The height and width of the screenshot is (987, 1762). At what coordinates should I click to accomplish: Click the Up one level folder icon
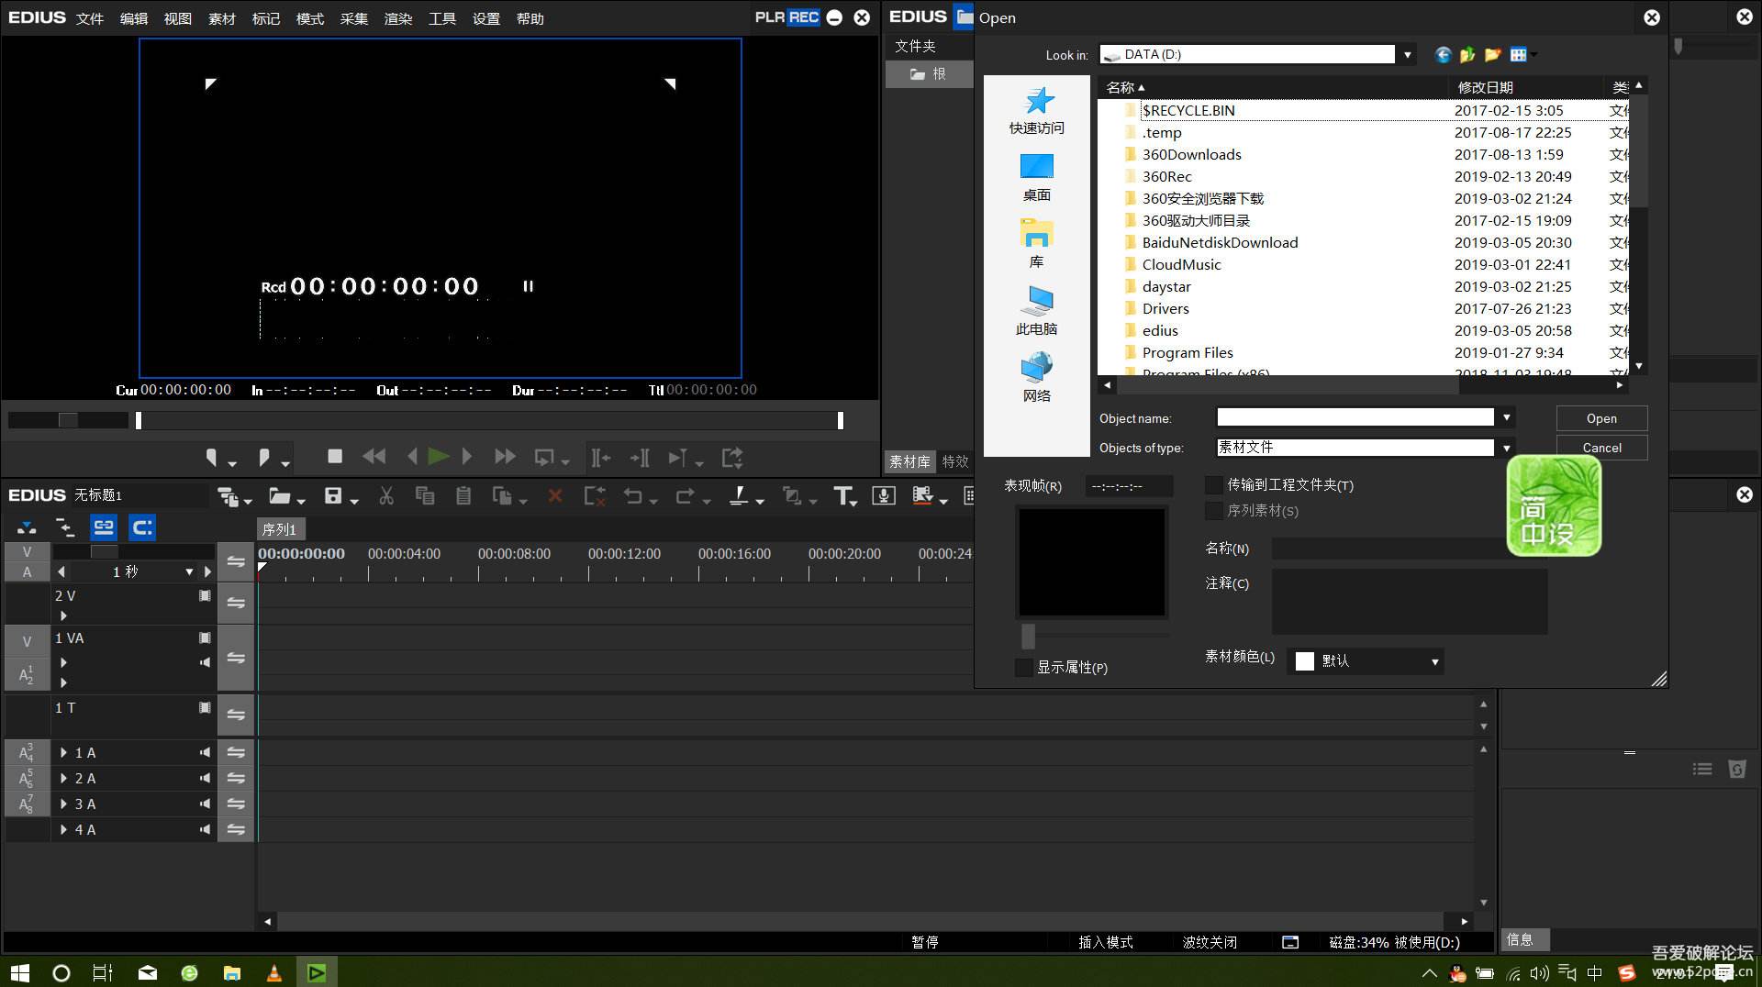click(x=1467, y=55)
